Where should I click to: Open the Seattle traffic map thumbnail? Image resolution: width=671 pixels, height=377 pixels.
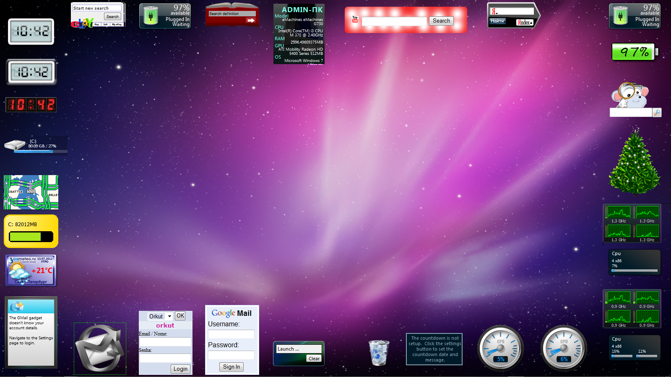click(31, 192)
